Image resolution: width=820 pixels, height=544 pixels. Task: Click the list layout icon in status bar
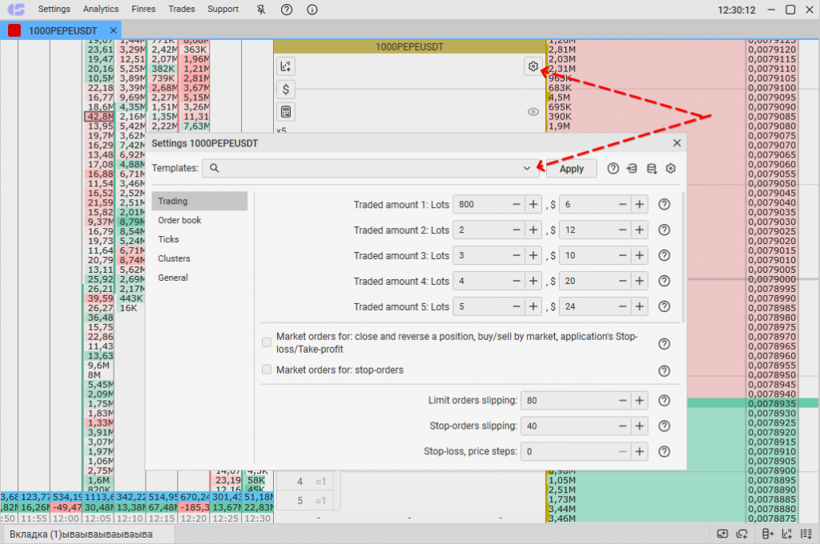[x=806, y=534]
